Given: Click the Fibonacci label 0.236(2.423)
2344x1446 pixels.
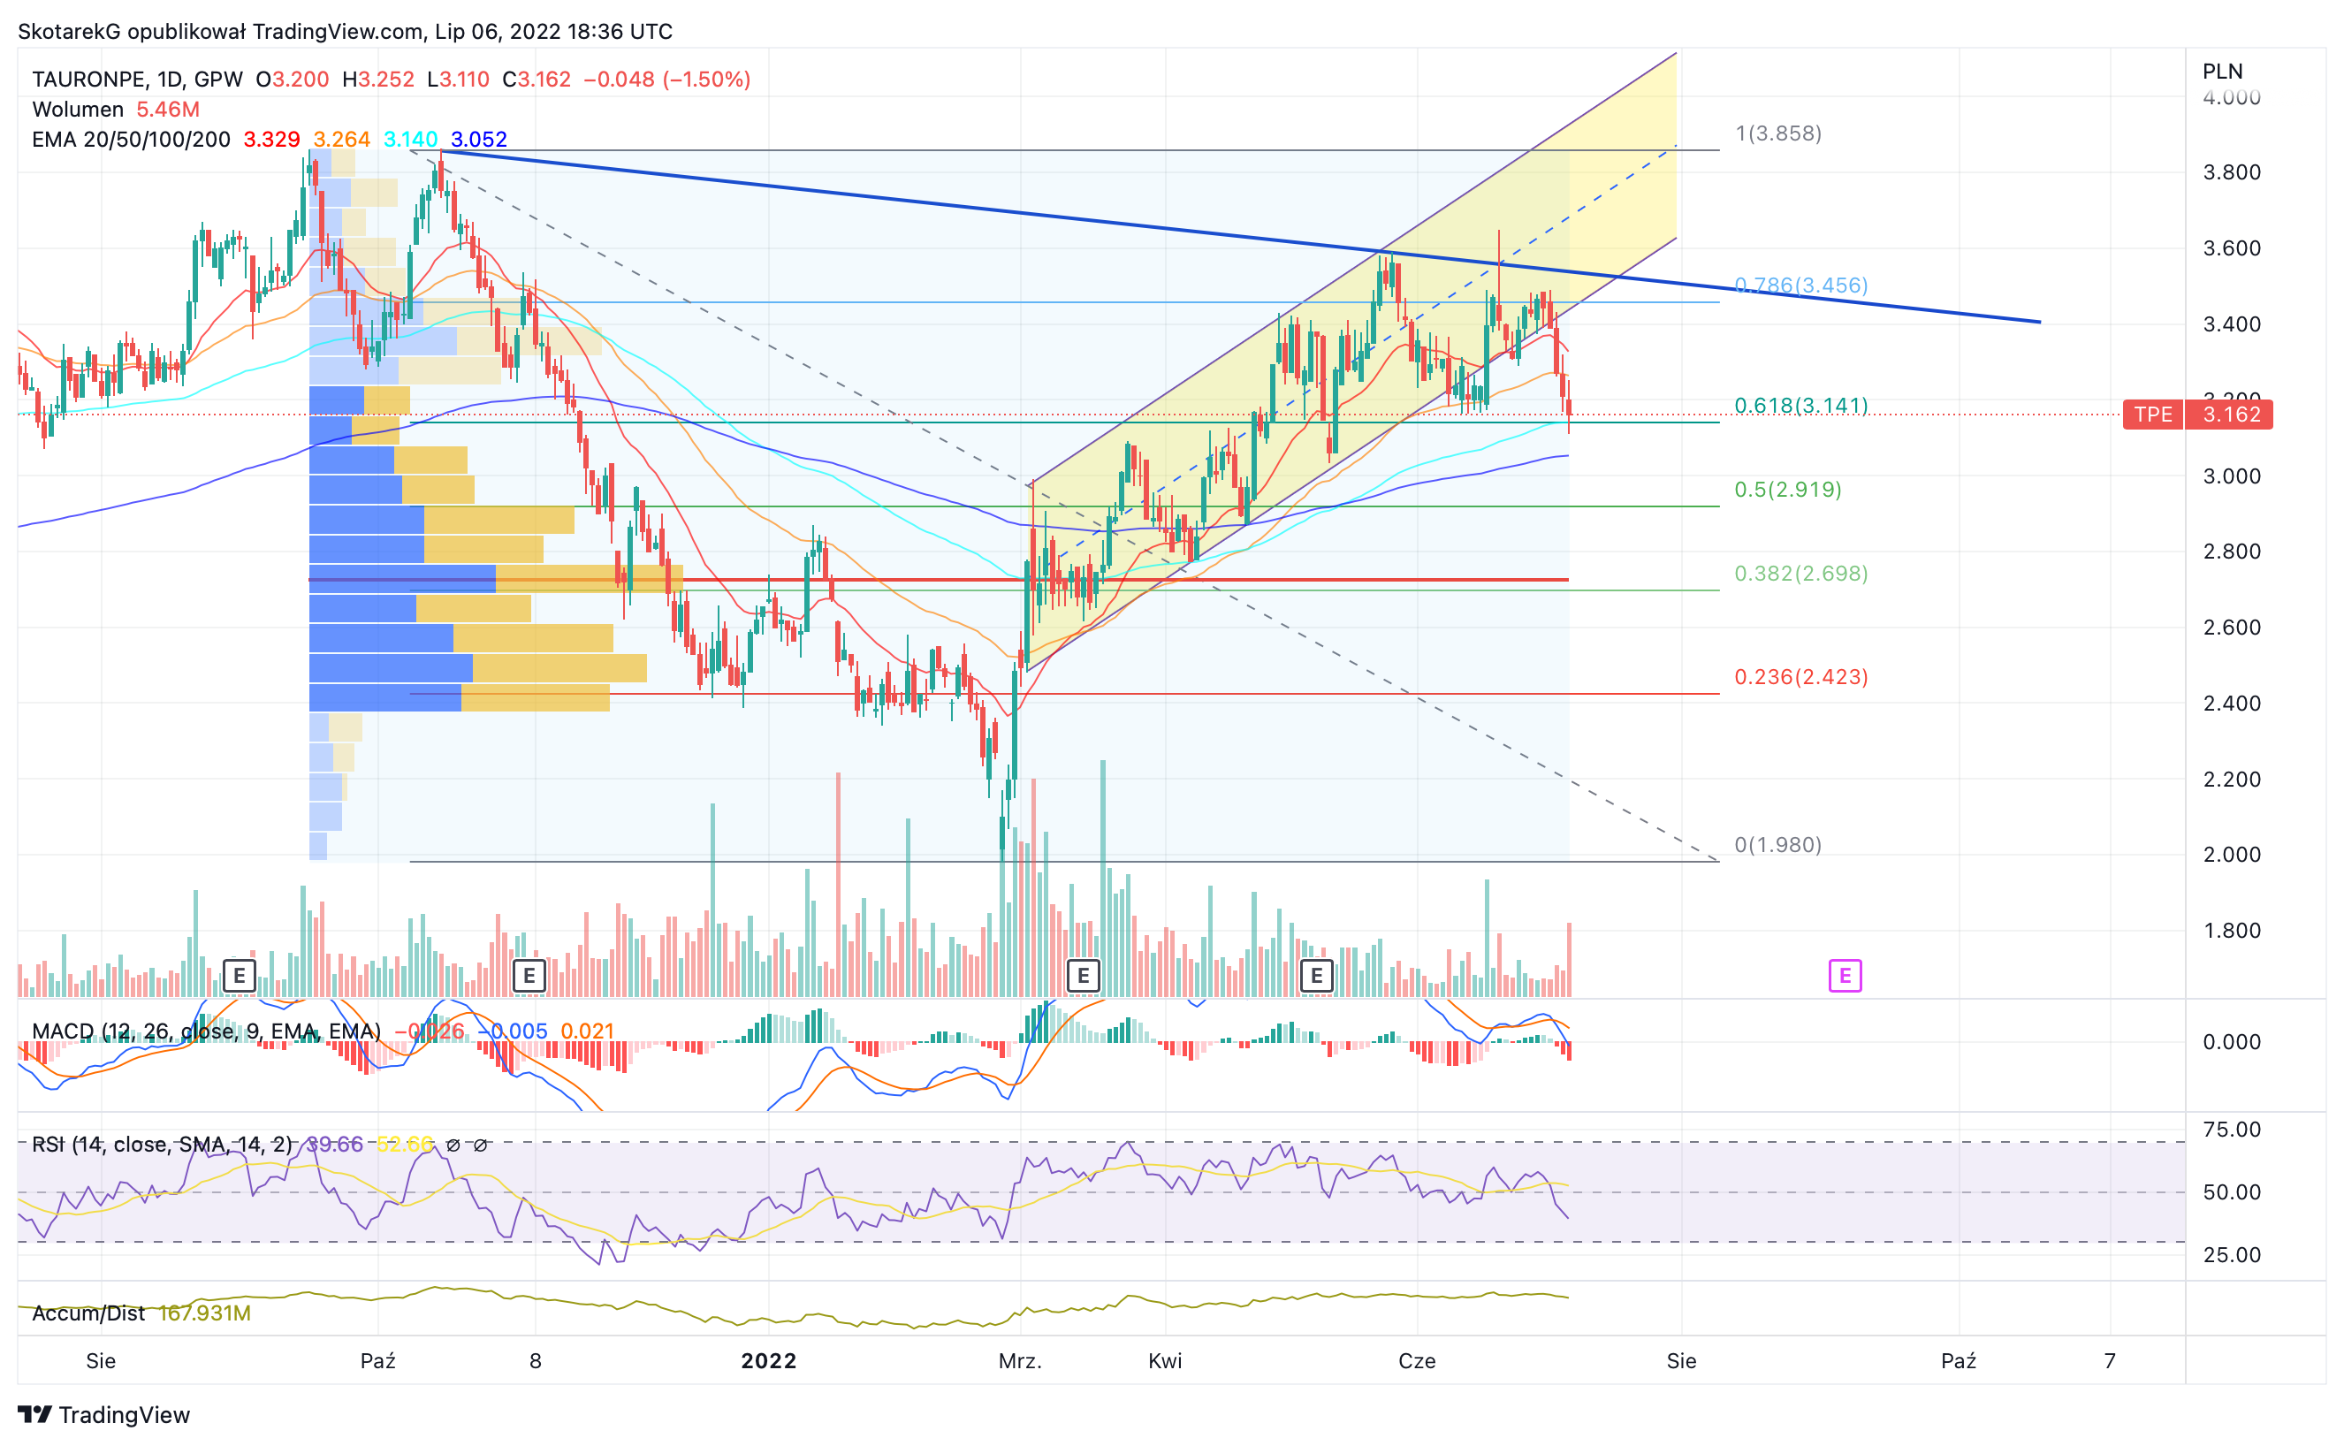Looking at the screenshot, I should point(1800,677).
